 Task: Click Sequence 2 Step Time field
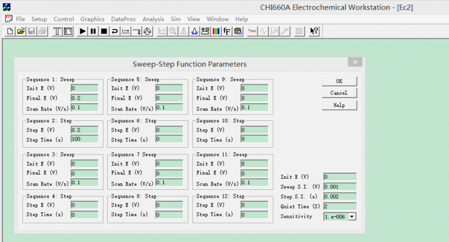(84, 138)
